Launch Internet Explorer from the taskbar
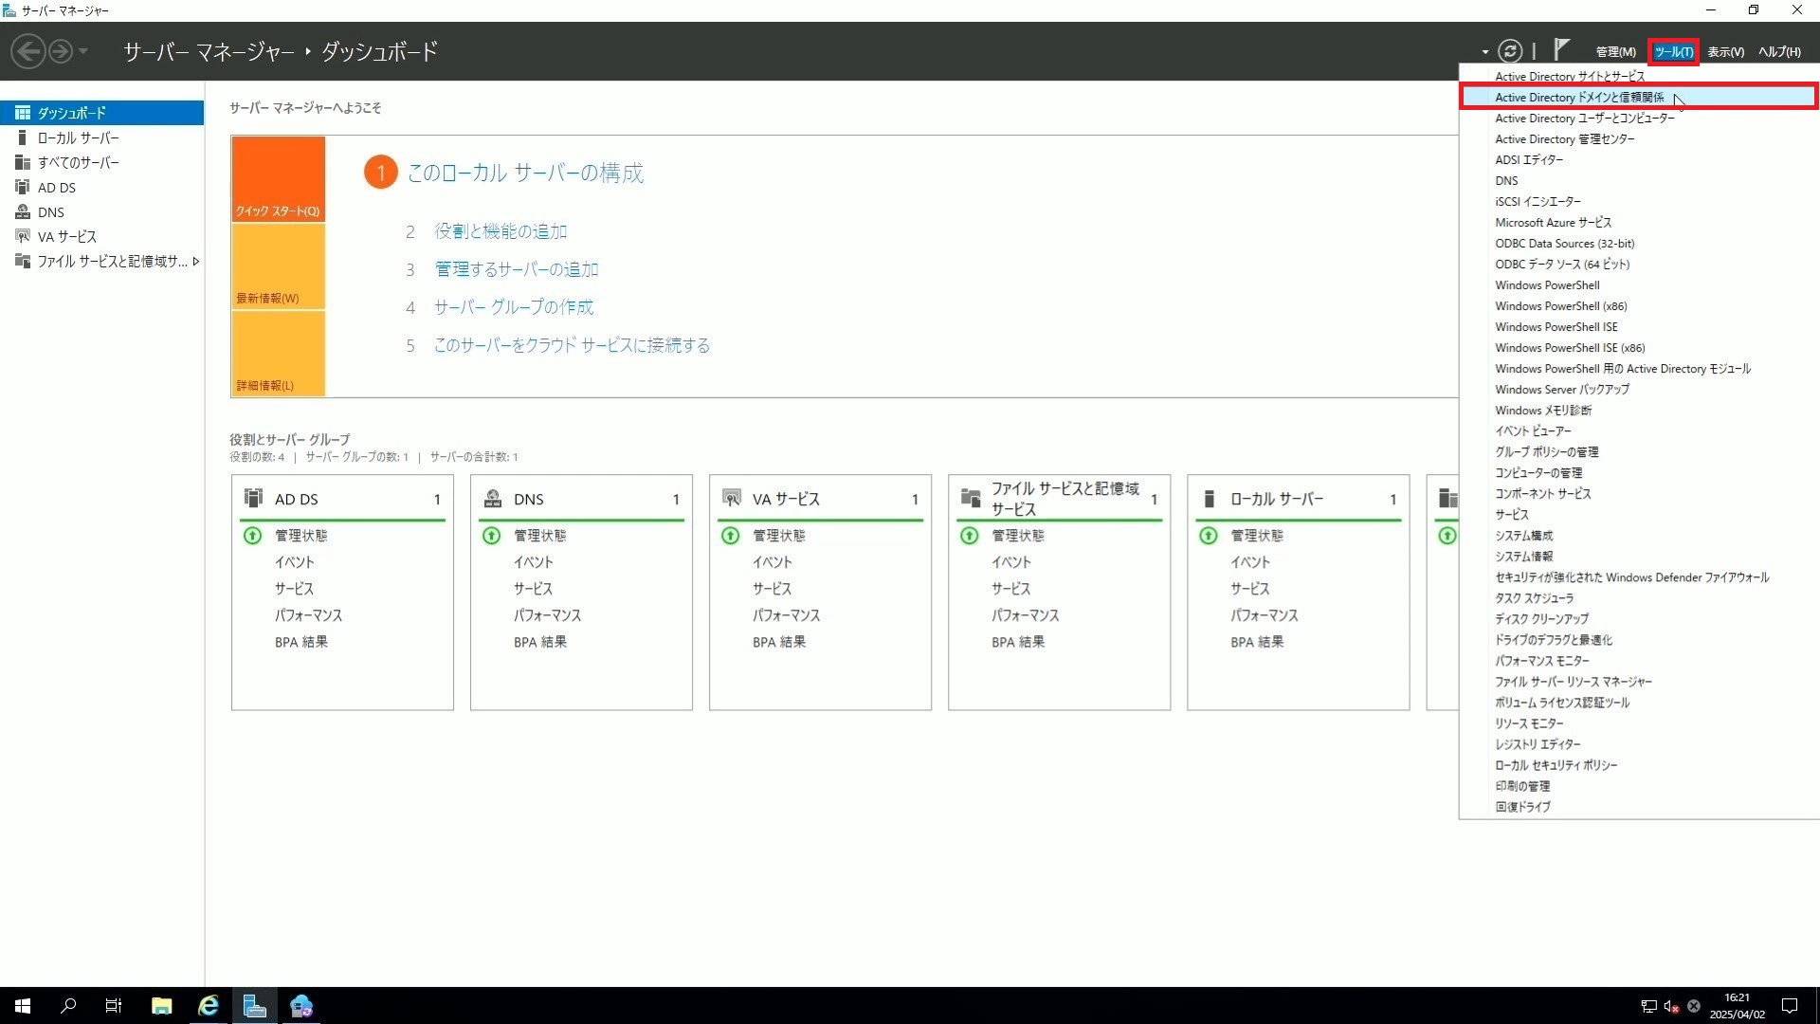This screenshot has height=1024, width=1820. (208, 1006)
